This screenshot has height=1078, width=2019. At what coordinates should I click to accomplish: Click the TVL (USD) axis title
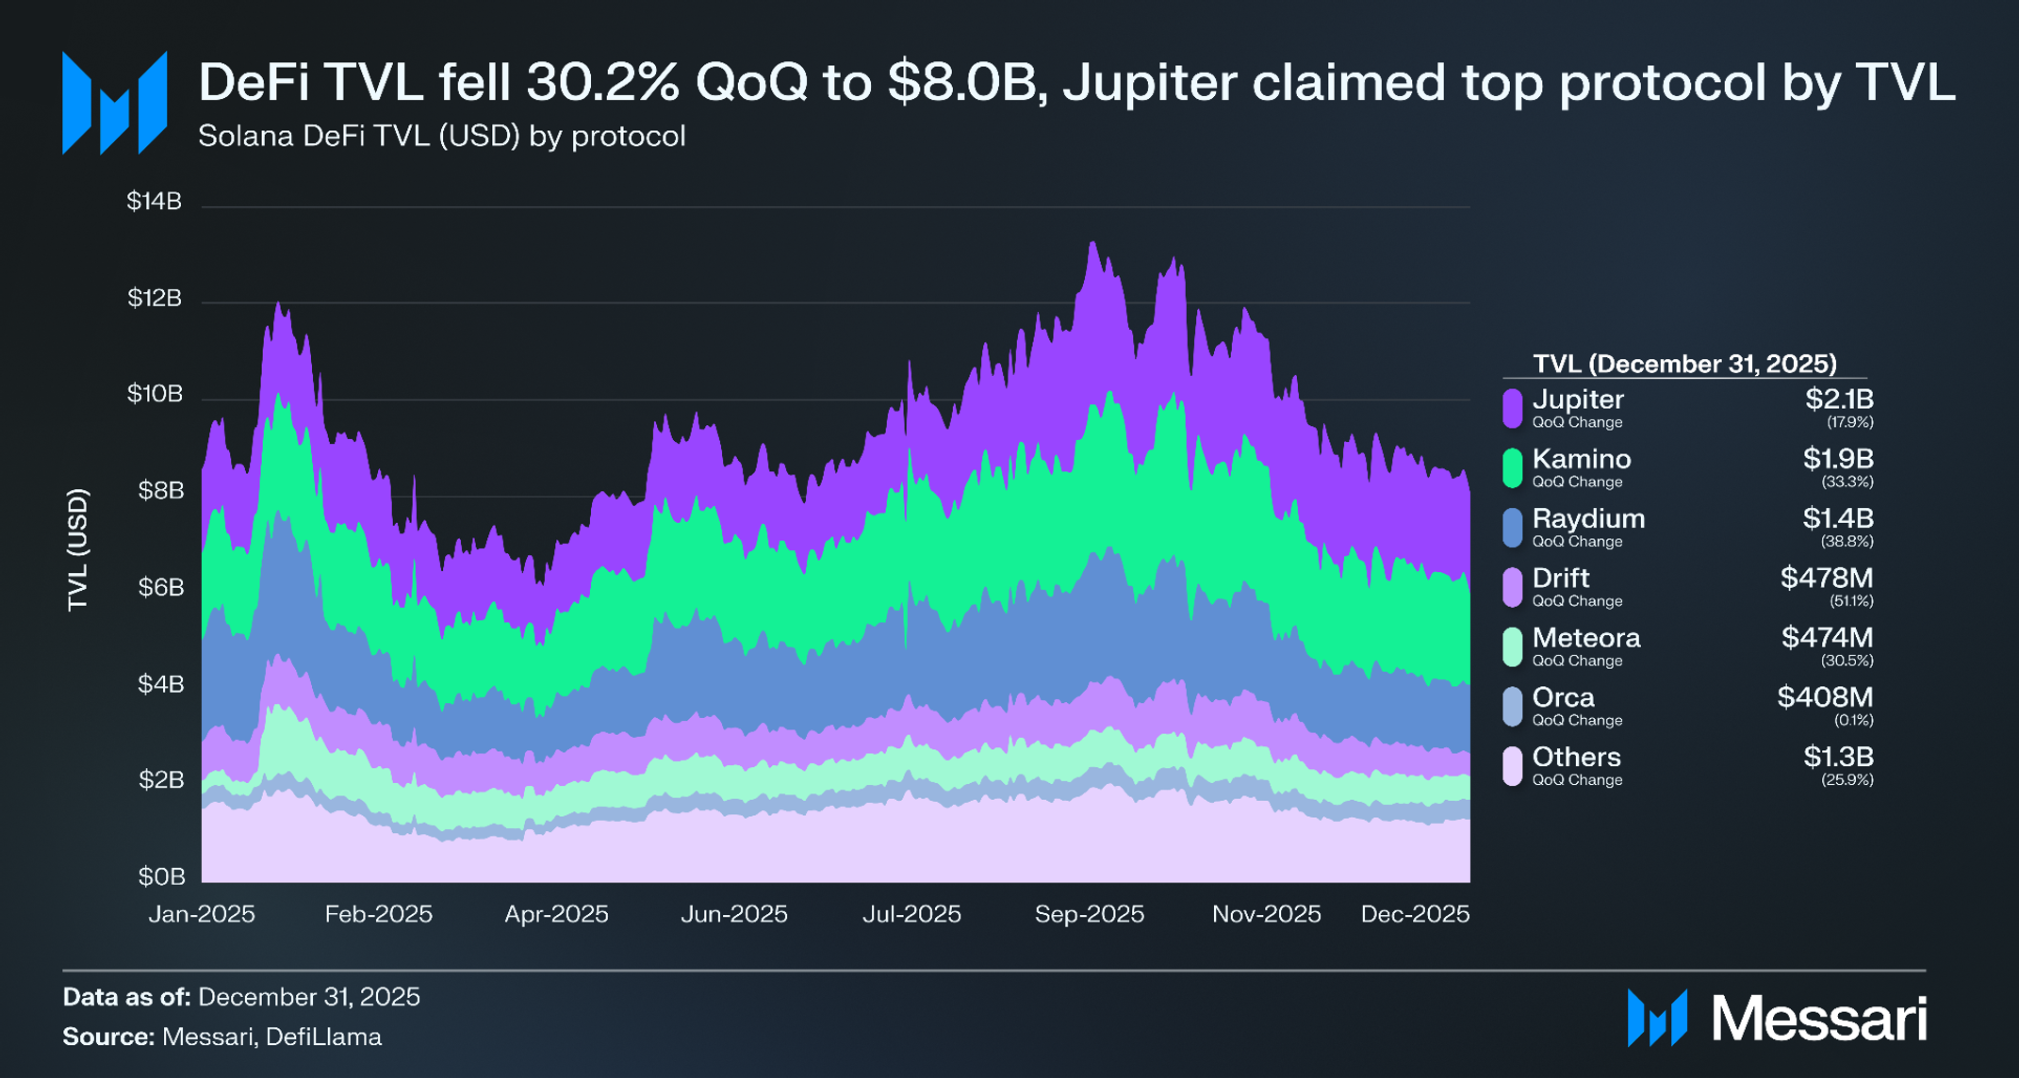pyautogui.click(x=78, y=549)
